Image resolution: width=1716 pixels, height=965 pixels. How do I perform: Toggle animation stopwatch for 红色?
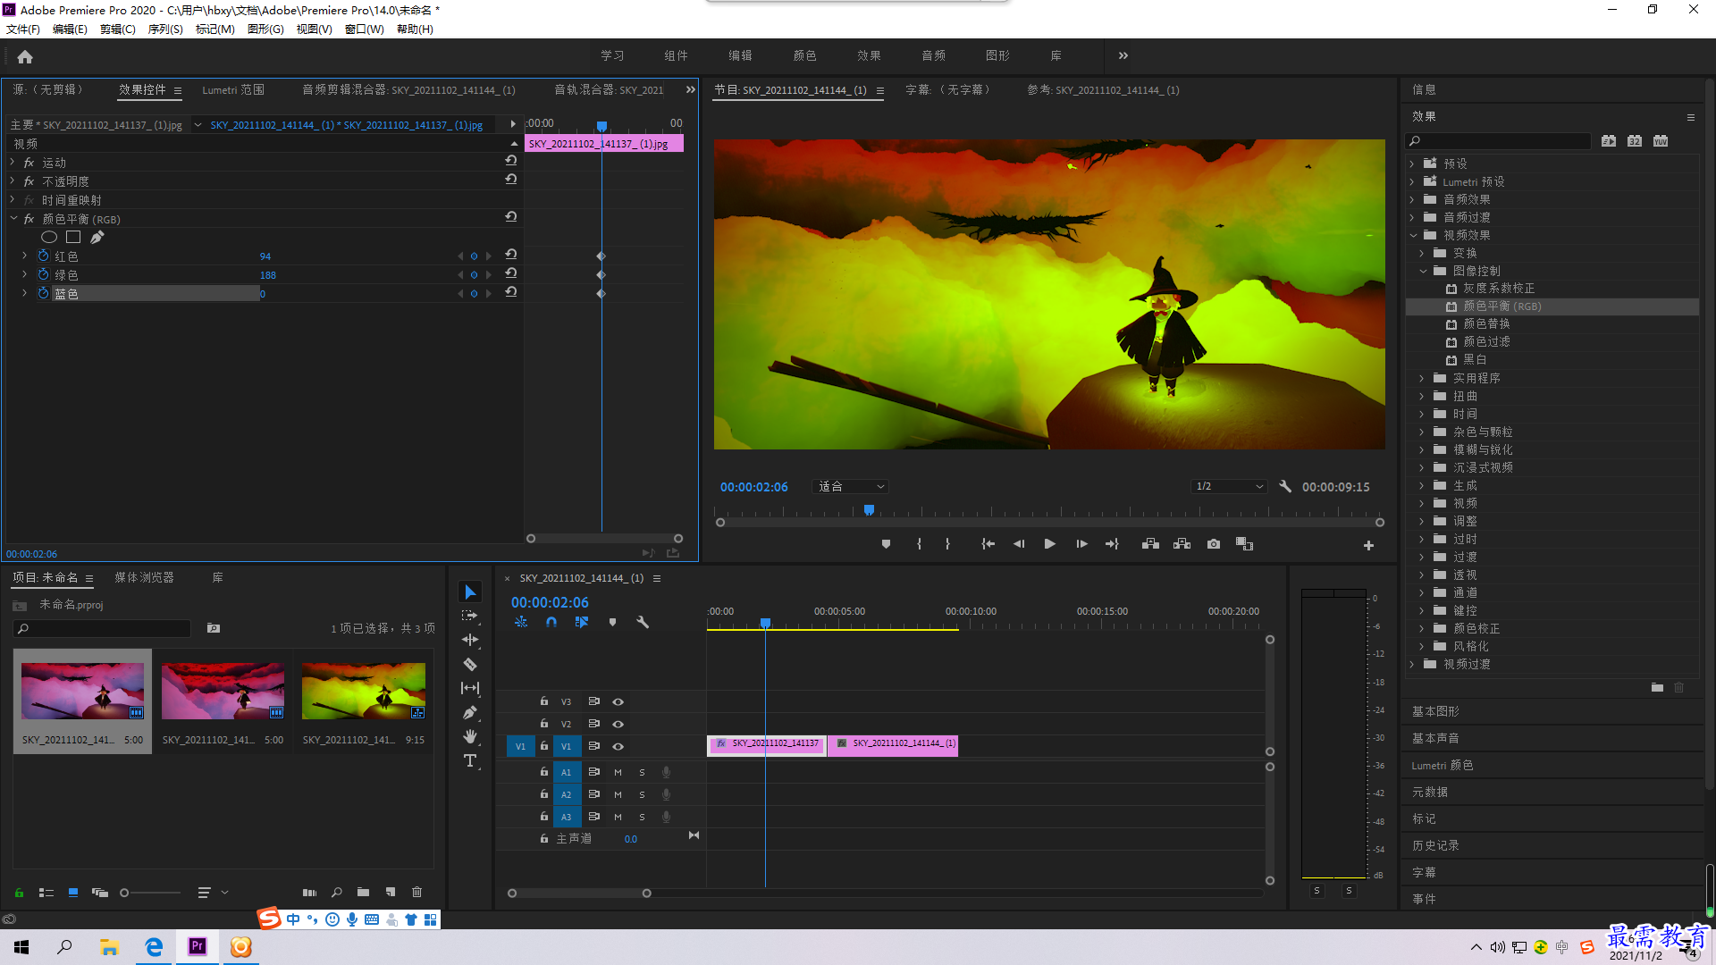pyautogui.click(x=43, y=256)
